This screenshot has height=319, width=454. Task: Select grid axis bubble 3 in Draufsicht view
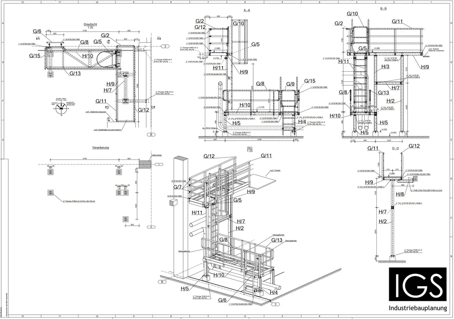[x=164, y=46]
